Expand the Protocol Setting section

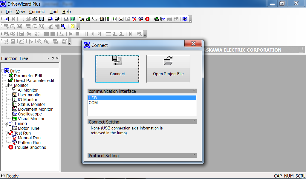point(194,155)
